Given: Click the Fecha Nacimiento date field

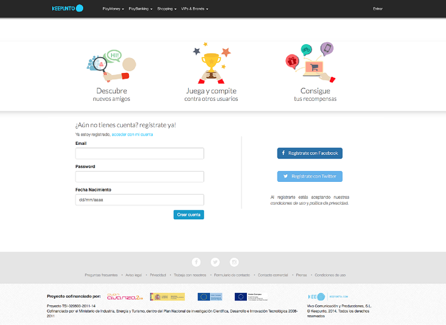Looking at the screenshot, I should (140, 200).
